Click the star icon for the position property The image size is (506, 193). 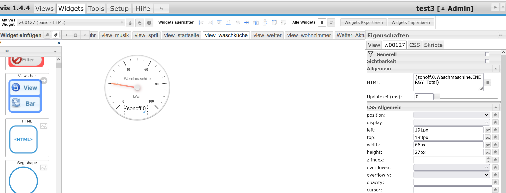[x=495, y=115]
